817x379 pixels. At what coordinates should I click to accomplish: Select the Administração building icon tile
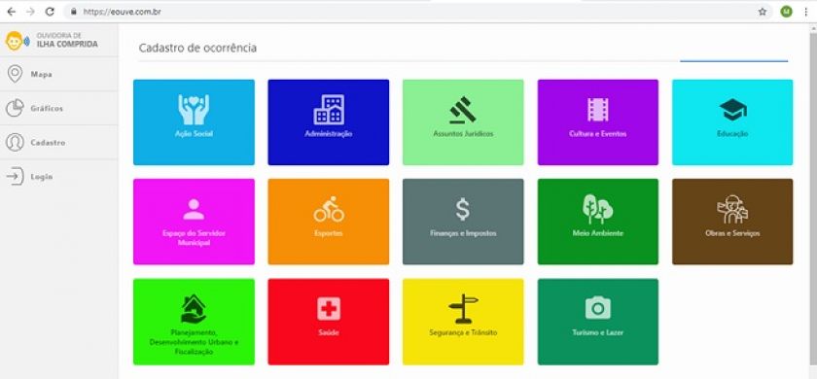coord(329,122)
